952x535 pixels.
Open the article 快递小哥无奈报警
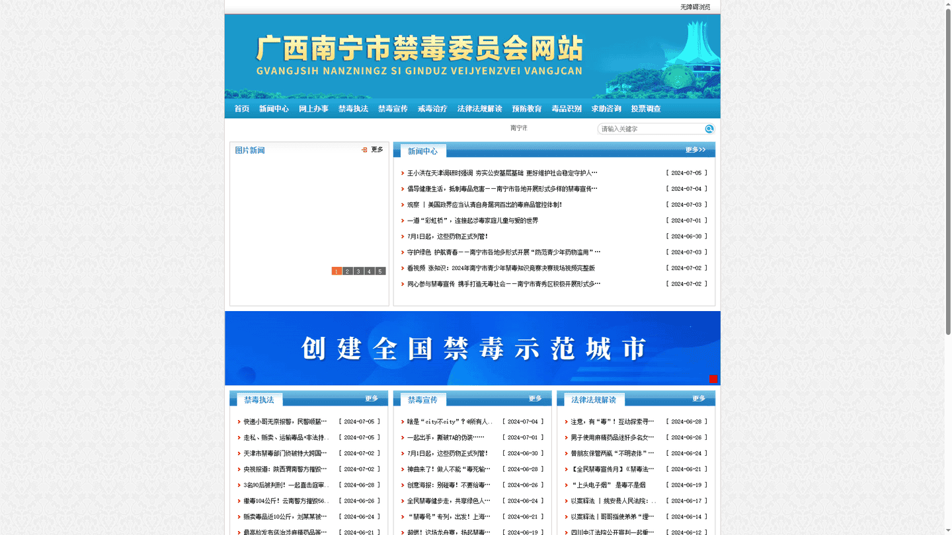[x=286, y=421]
